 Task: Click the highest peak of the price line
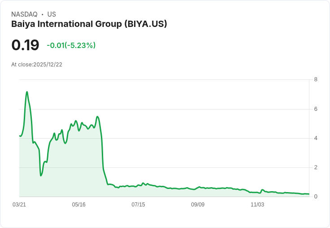(x=27, y=92)
